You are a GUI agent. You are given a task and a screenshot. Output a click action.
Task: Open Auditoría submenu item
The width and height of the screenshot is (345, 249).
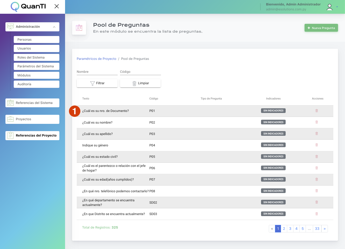tap(37, 84)
